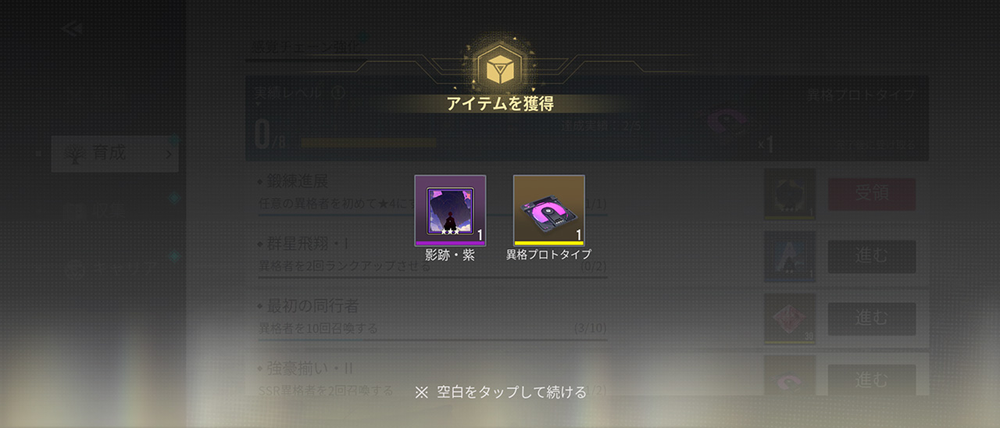Click the pink prototype icon in the level reward banner
Screen dimensions: 1000x428
[x=727, y=123]
